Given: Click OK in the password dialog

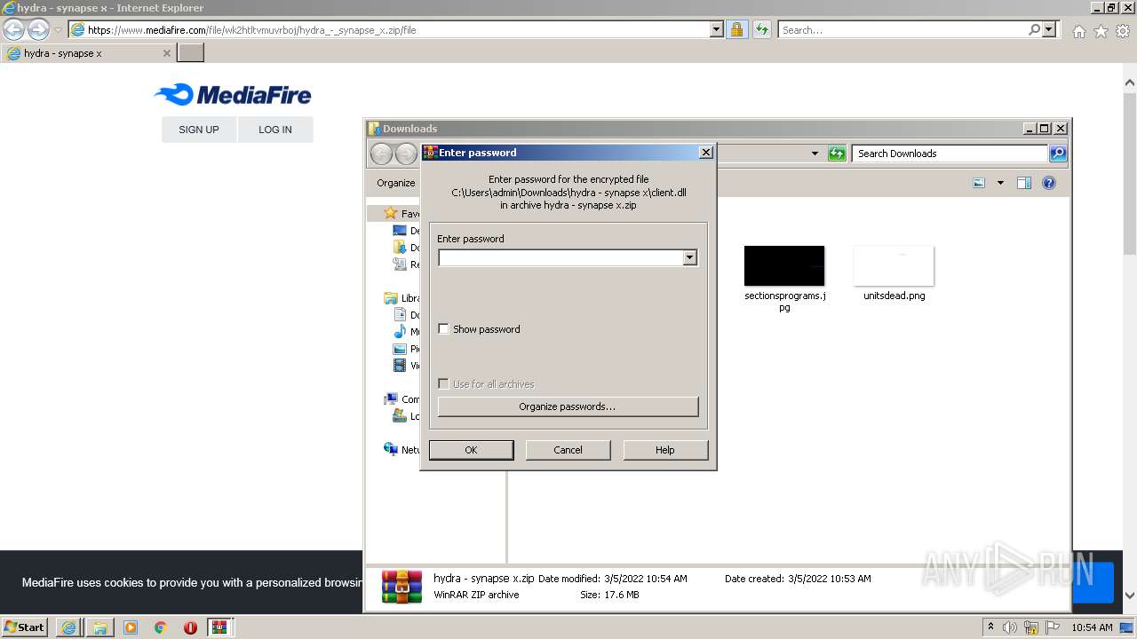Looking at the screenshot, I should (x=471, y=450).
